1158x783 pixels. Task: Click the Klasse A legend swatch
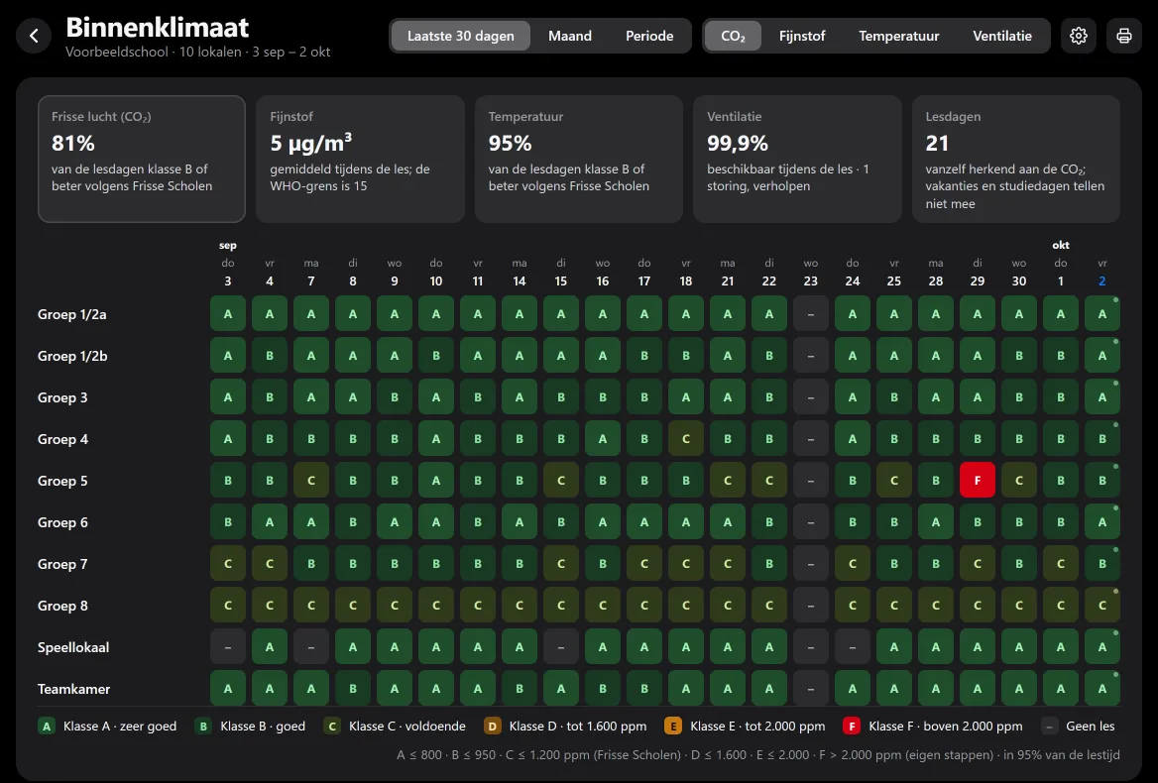click(47, 727)
